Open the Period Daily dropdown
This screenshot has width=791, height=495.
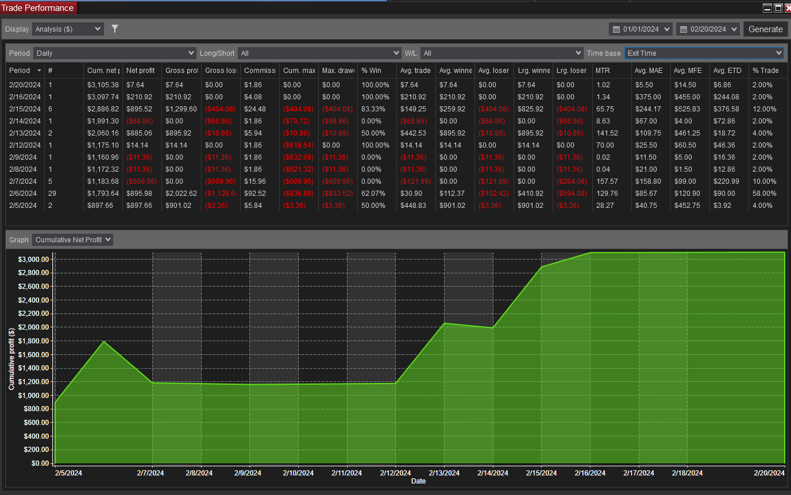tap(115, 53)
